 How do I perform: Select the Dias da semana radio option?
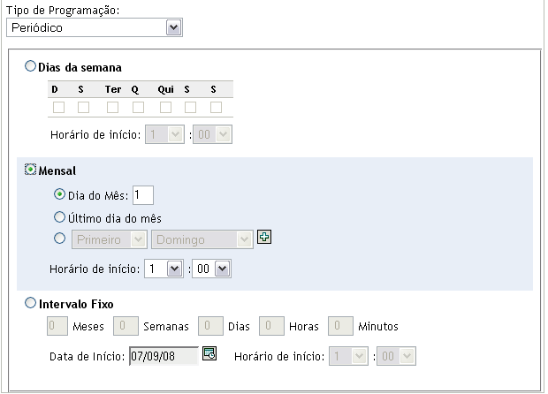32,66
